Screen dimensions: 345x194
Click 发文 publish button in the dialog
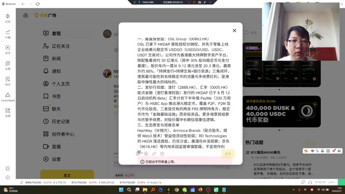[x=228, y=154]
